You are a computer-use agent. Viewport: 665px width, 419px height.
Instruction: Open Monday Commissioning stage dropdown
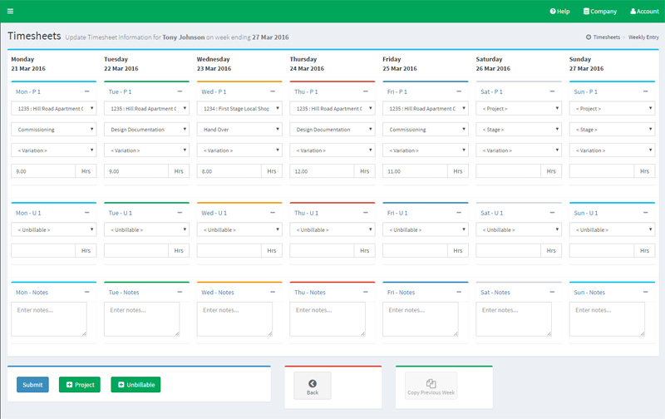pos(54,130)
